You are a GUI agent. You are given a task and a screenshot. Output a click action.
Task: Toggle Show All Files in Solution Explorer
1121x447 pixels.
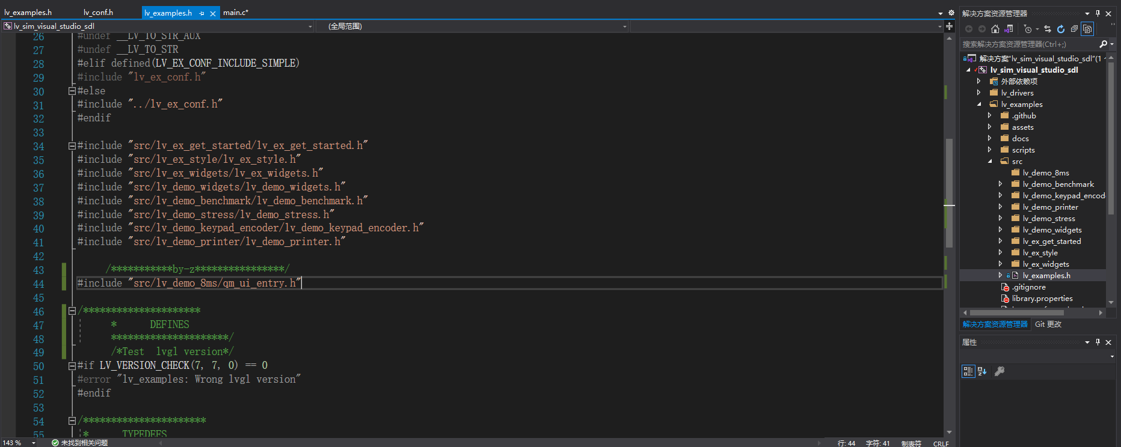(x=1087, y=29)
